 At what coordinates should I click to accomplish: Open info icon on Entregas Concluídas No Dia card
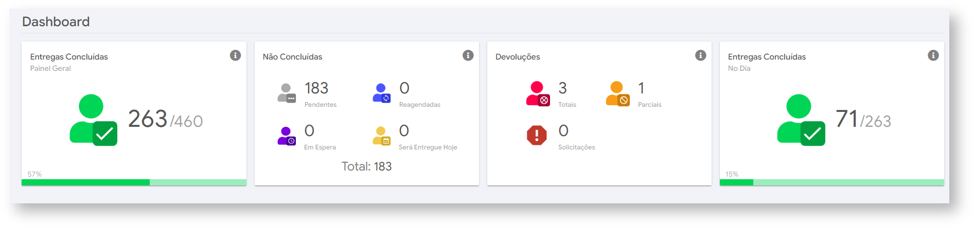933,55
